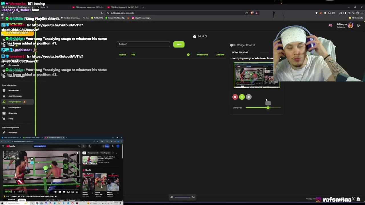Viewport: 365px width, 205px height.
Task: Open the now playing video thumbnail
Action: [257, 75]
